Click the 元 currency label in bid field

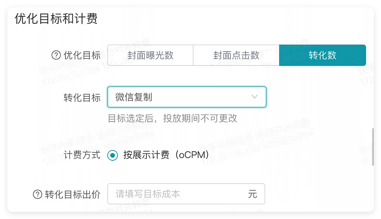coord(252,194)
